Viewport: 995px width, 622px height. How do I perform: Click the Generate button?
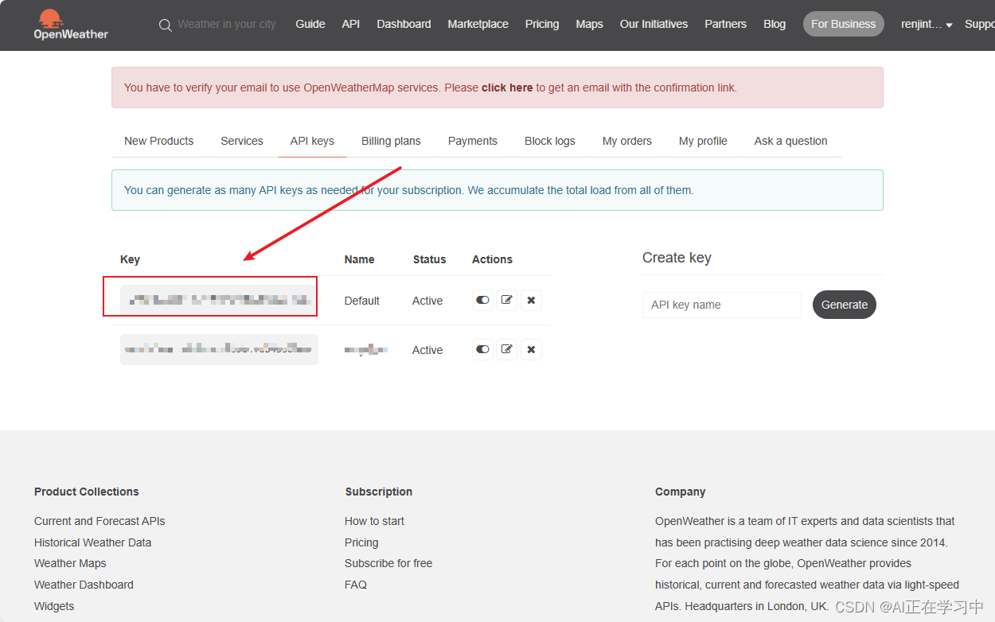(x=844, y=305)
